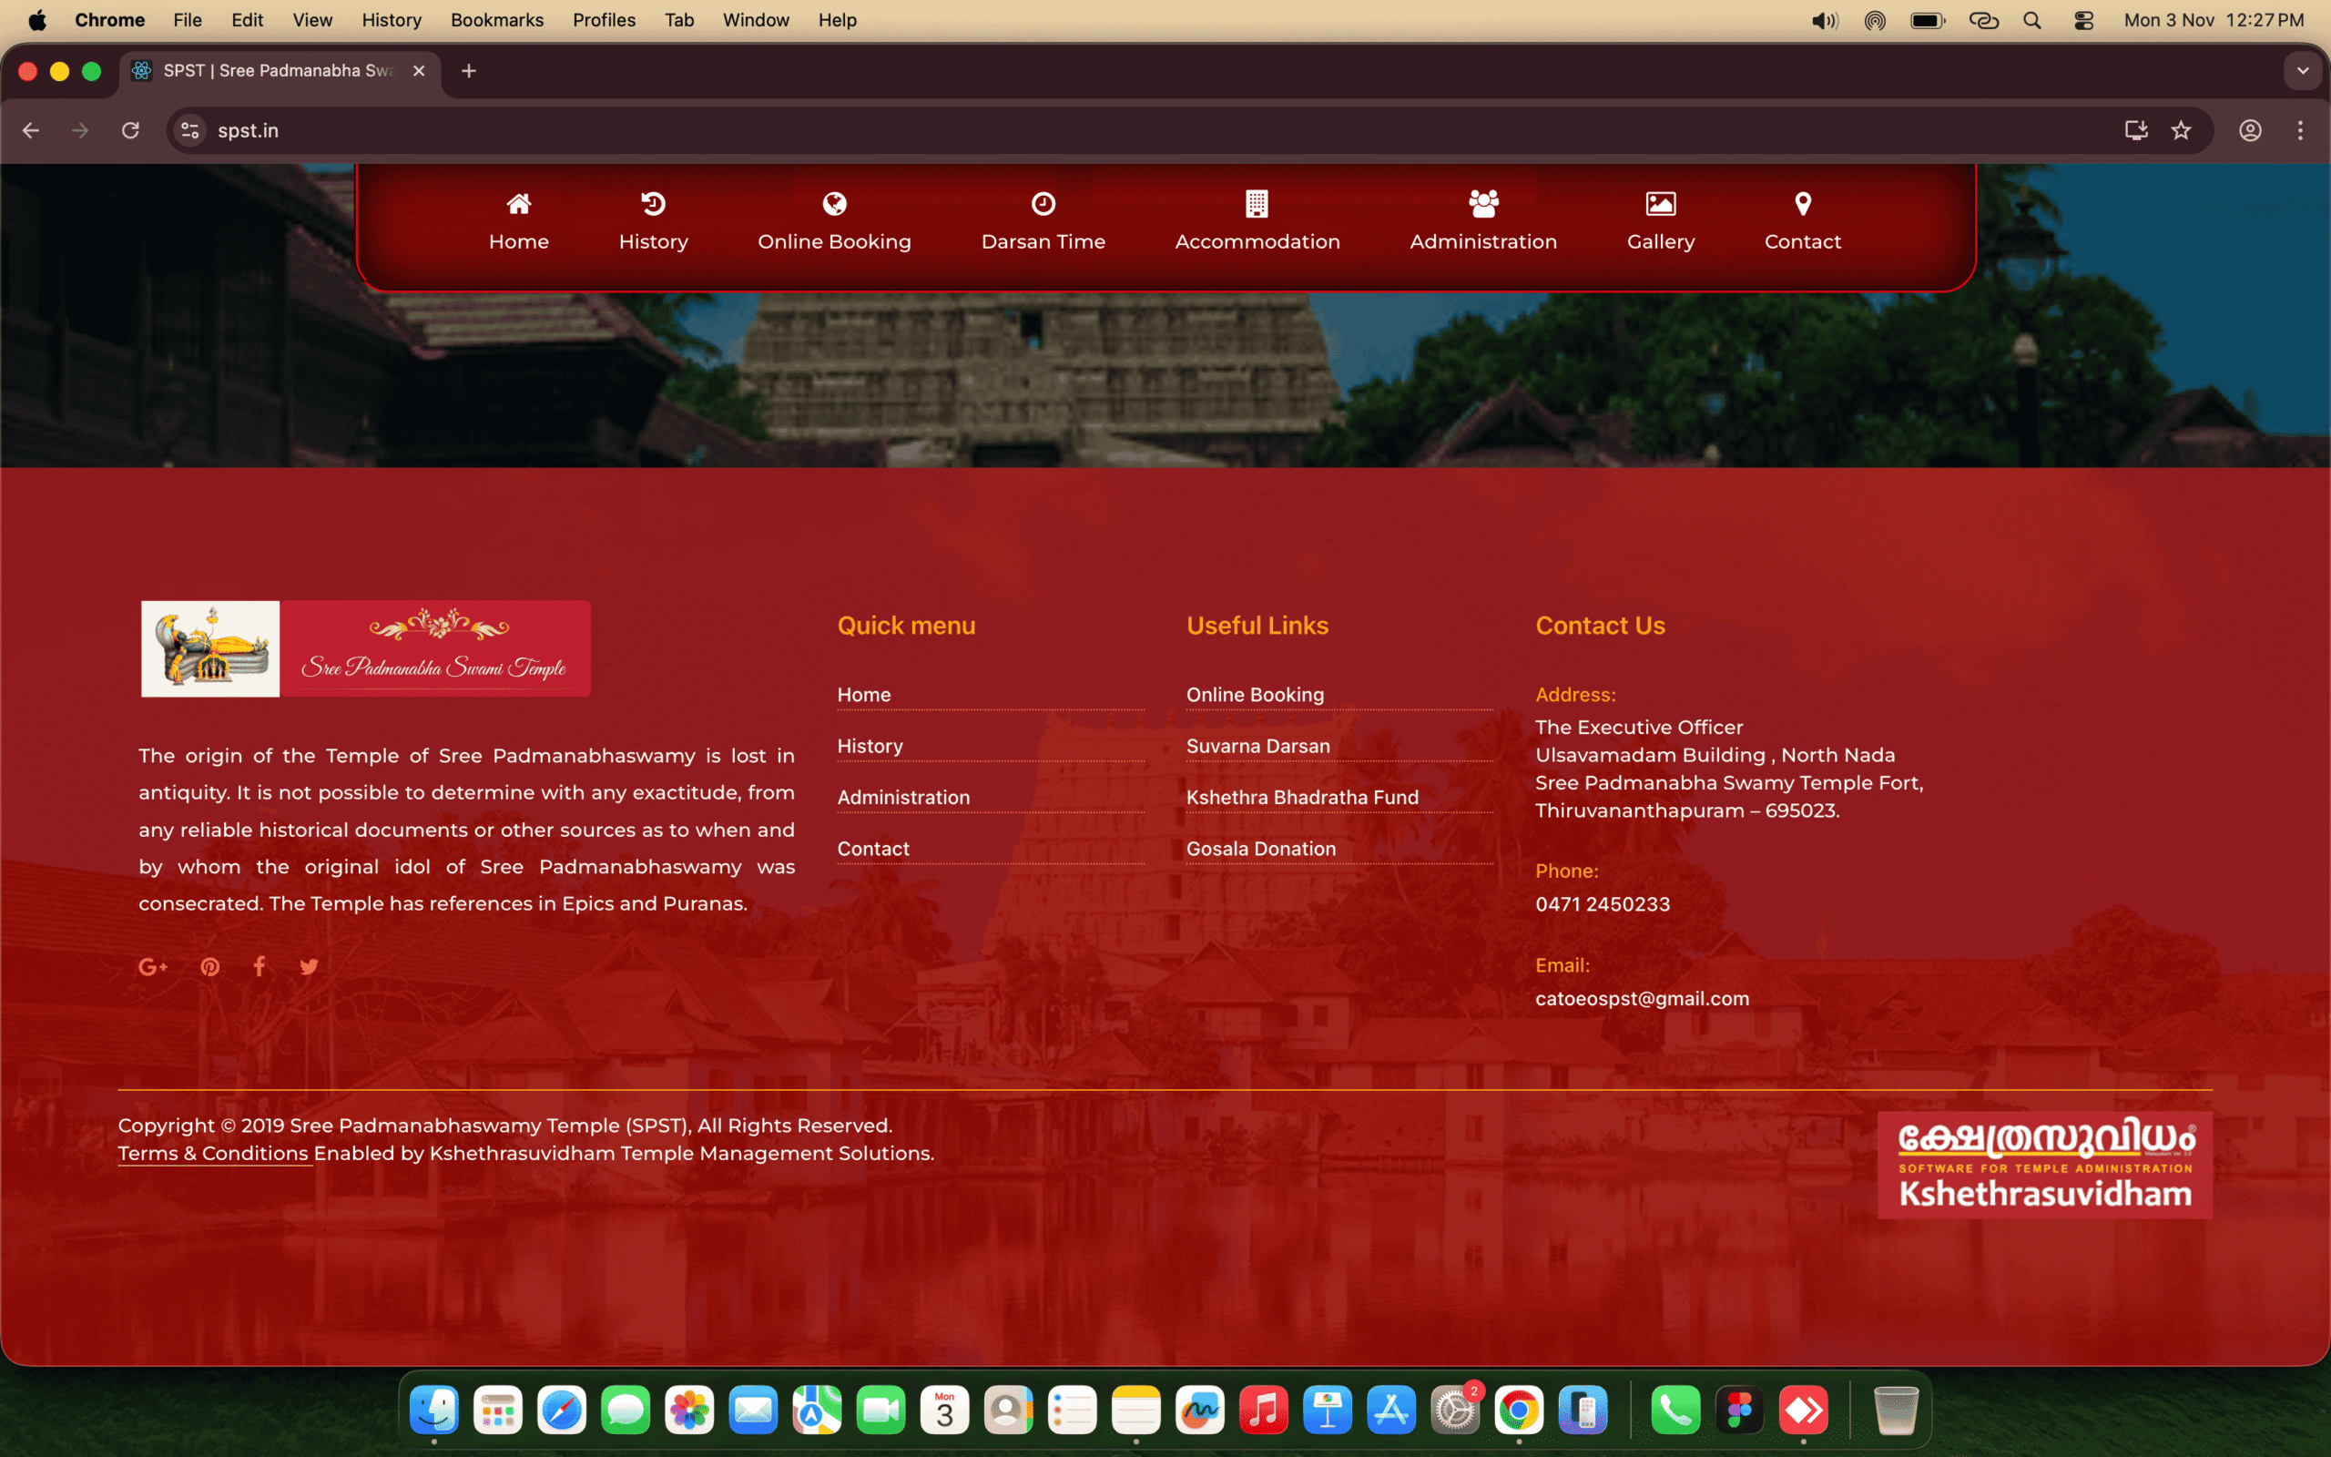Bookmark this page with star icon
This screenshot has height=1457, width=2331.
point(2182,130)
